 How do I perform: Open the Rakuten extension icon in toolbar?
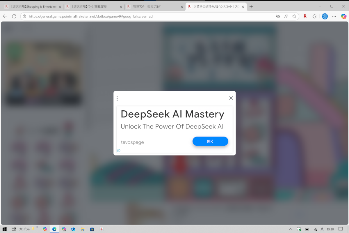point(305,16)
